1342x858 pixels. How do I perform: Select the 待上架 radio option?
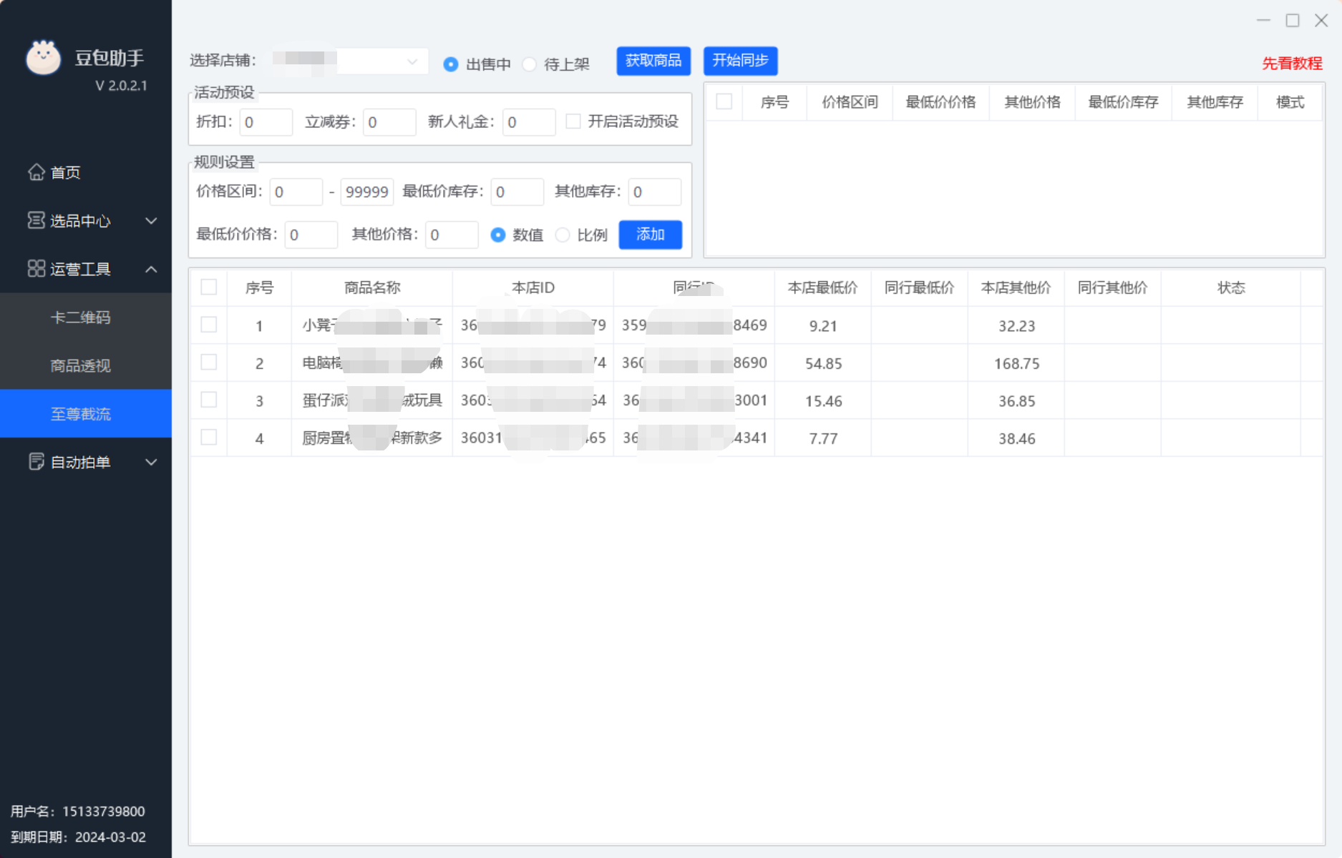pyautogui.click(x=530, y=64)
